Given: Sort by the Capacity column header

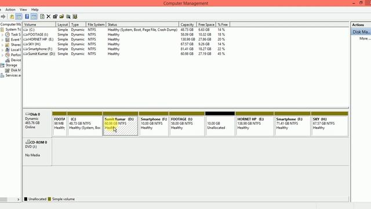Looking at the screenshot, I should click(188, 24).
